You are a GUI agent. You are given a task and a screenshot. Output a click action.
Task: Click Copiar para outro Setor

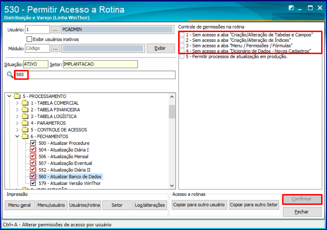click(254, 205)
